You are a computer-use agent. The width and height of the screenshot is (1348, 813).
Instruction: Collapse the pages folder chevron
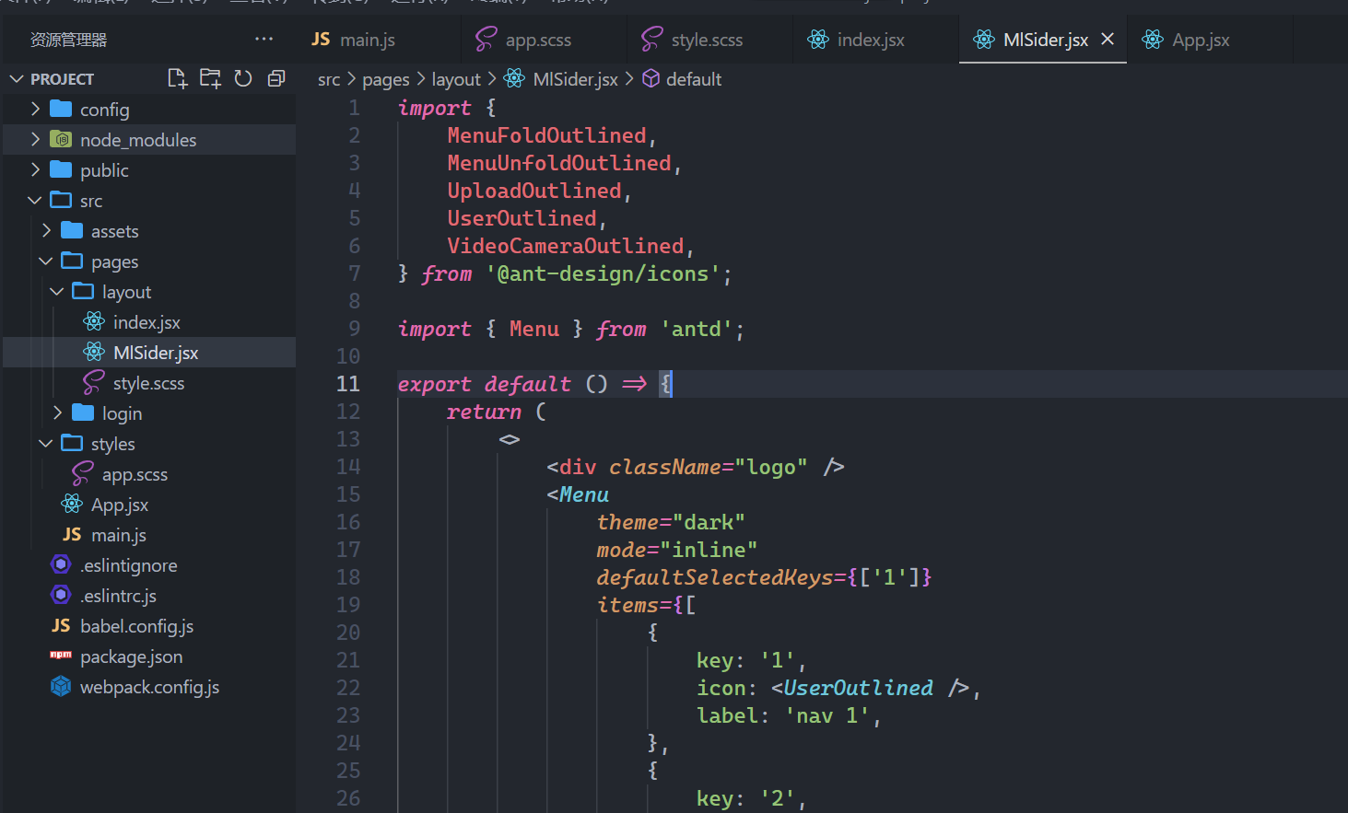[x=46, y=261]
